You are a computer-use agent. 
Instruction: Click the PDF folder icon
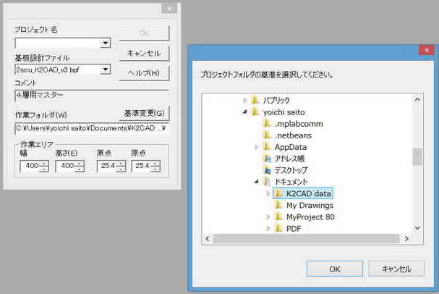tap(278, 228)
